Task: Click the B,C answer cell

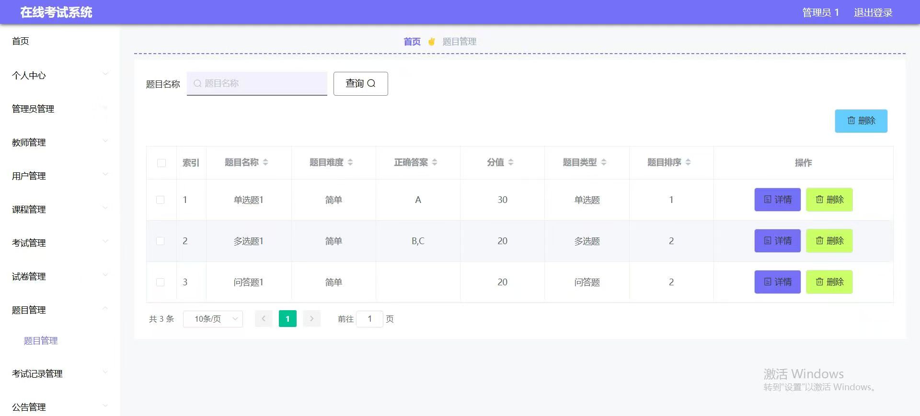Action: 418,241
